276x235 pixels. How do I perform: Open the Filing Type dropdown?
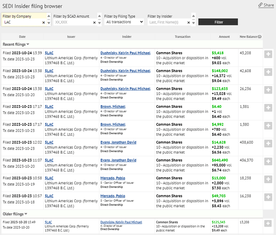point(124,22)
